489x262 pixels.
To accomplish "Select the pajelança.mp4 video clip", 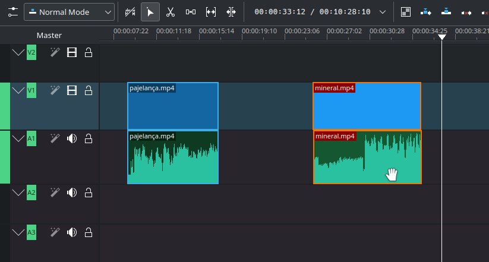I will 173,108.
